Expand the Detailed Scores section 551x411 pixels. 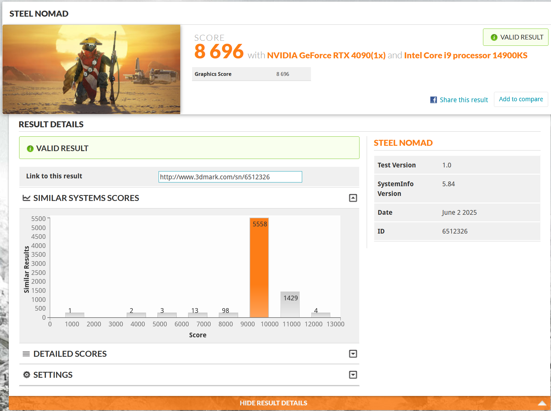coord(353,354)
